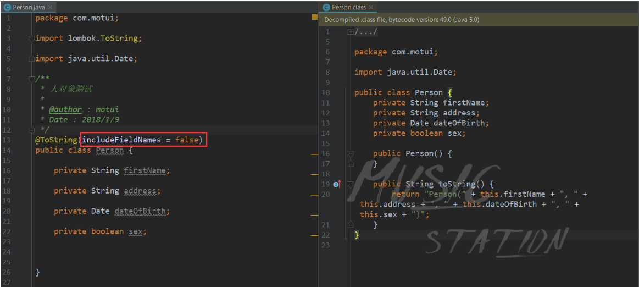
Task: Click 'this.sex' in the return statement
Action: 379,214
